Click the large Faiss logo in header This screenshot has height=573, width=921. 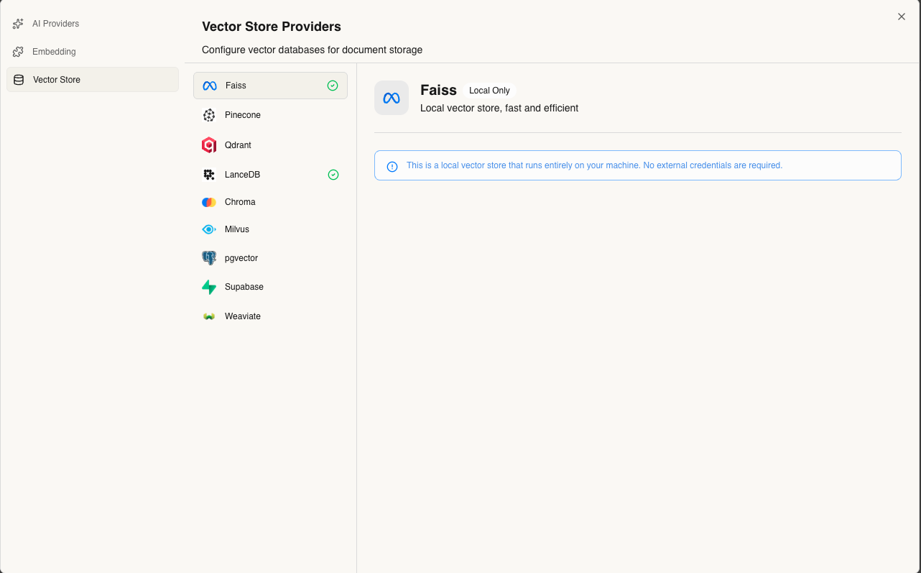click(392, 98)
